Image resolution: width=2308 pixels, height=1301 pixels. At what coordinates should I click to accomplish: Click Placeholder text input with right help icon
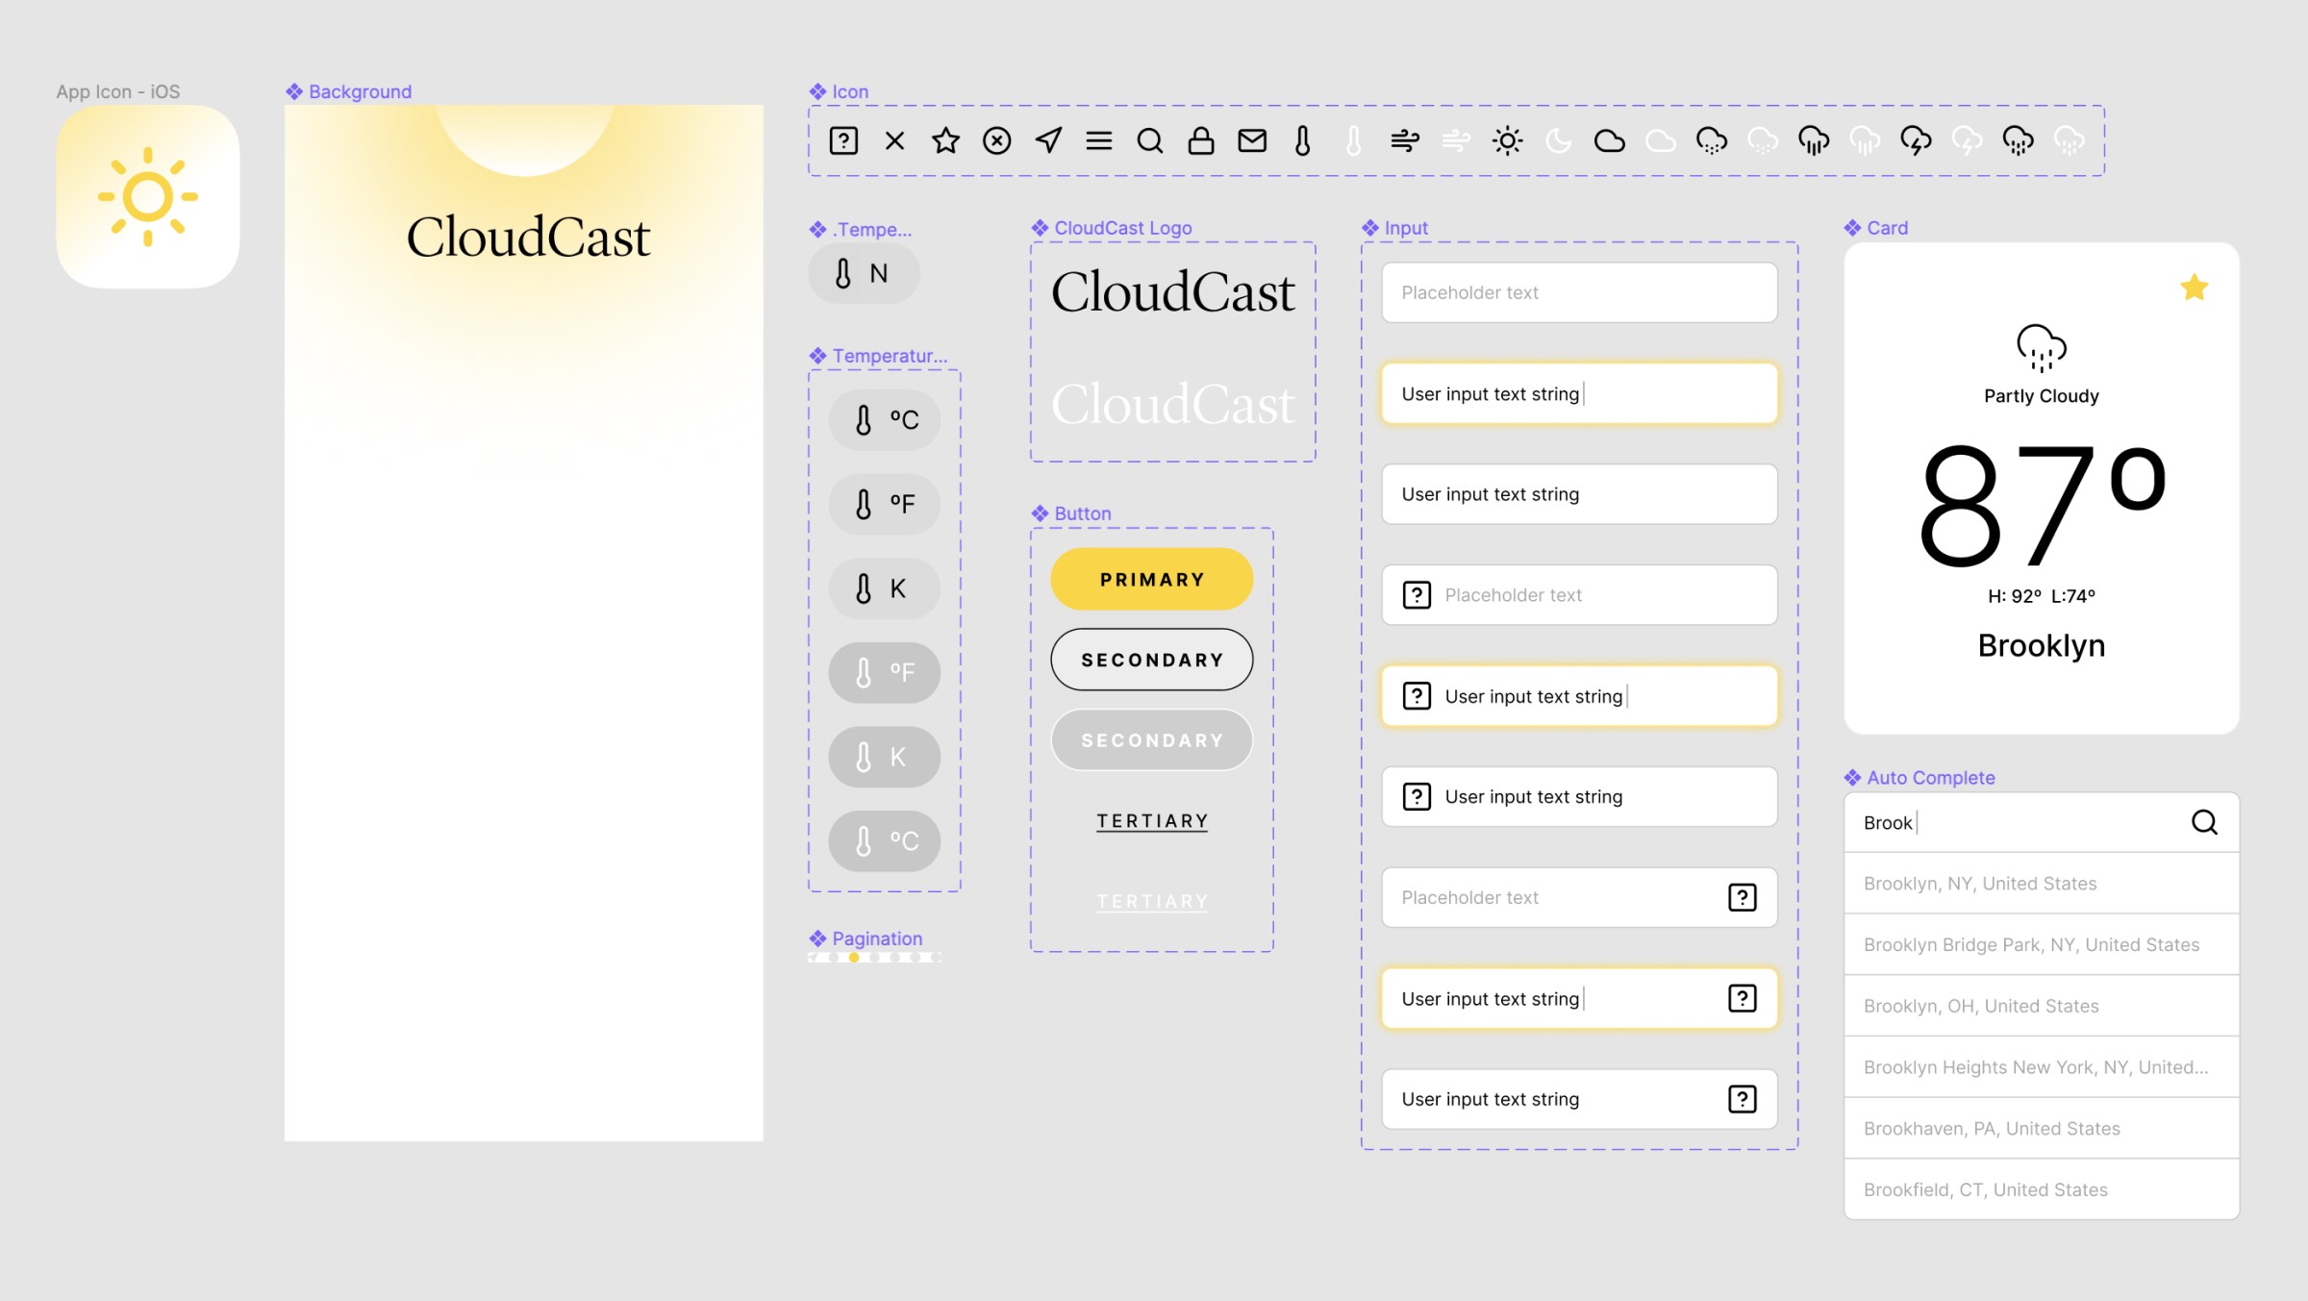point(1579,897)
